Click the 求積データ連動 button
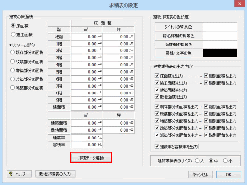 point(91,158)
